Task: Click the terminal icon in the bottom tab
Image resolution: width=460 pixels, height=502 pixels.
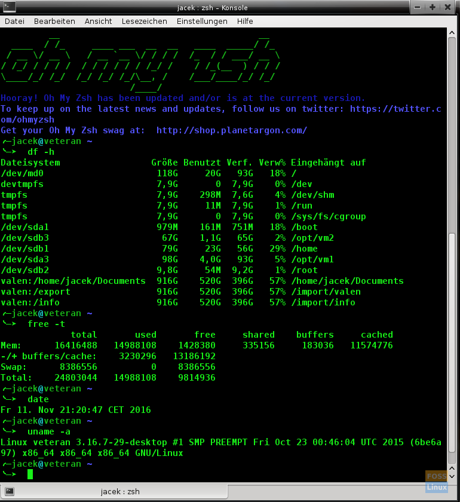Action: (10, 491)
